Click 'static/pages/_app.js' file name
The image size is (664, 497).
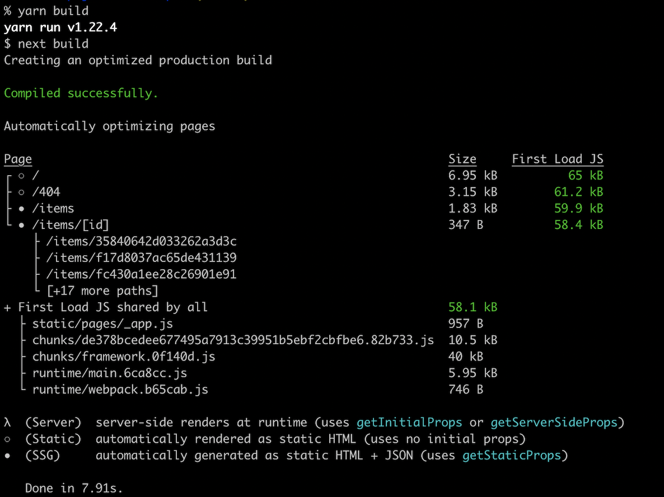tap(102, 324)
